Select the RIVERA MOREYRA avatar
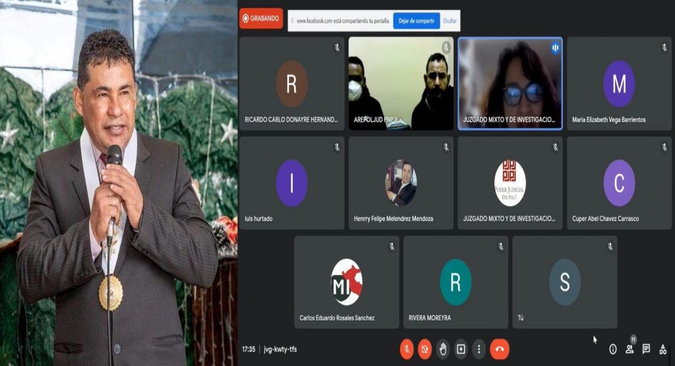 [x=455, y=282]
